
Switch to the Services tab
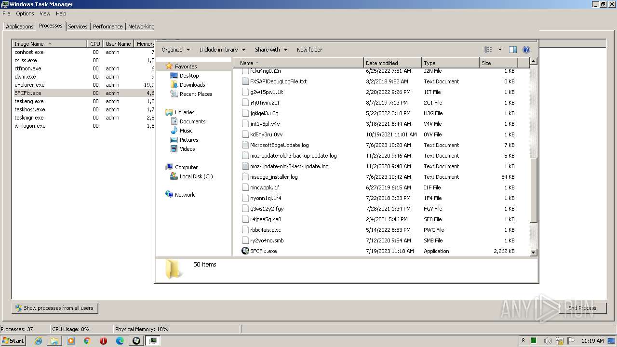78,27
